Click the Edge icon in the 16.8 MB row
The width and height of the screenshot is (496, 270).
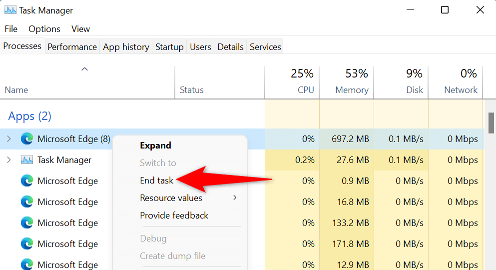[x=27, y=202]
